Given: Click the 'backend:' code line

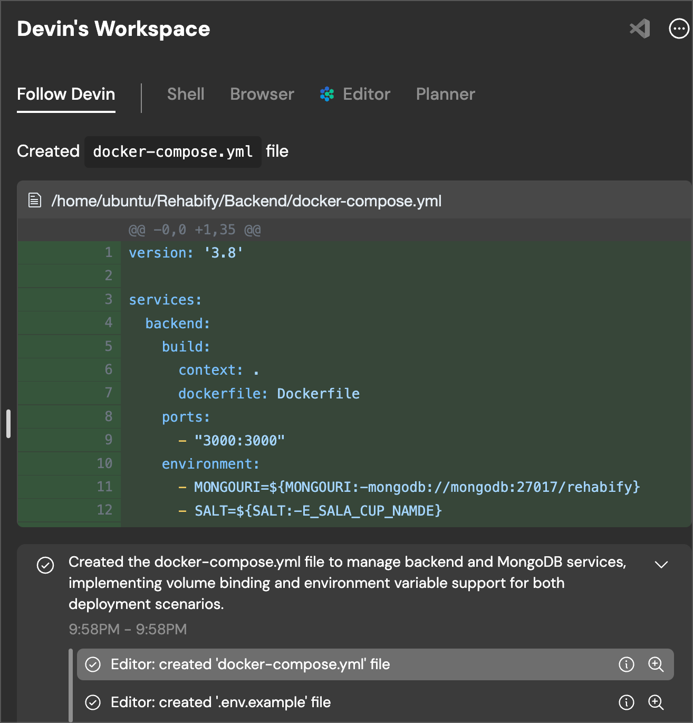Looking at the screenshot, I should pos(178,323).
